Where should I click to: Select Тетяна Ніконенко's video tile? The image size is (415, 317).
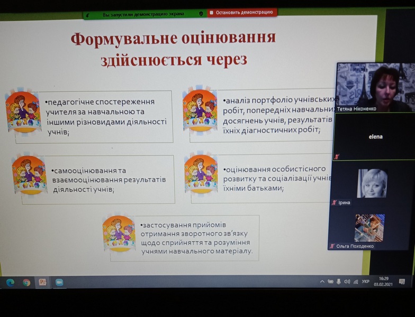tap(376, 88)
